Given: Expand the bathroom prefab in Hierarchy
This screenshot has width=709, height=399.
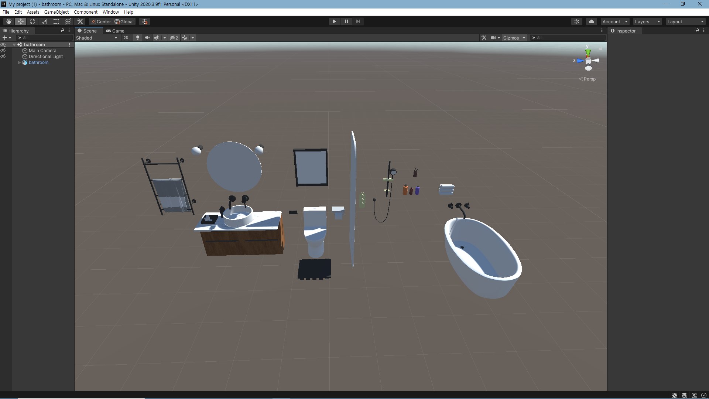Looking at the screenshot, I should pos(20,62).
